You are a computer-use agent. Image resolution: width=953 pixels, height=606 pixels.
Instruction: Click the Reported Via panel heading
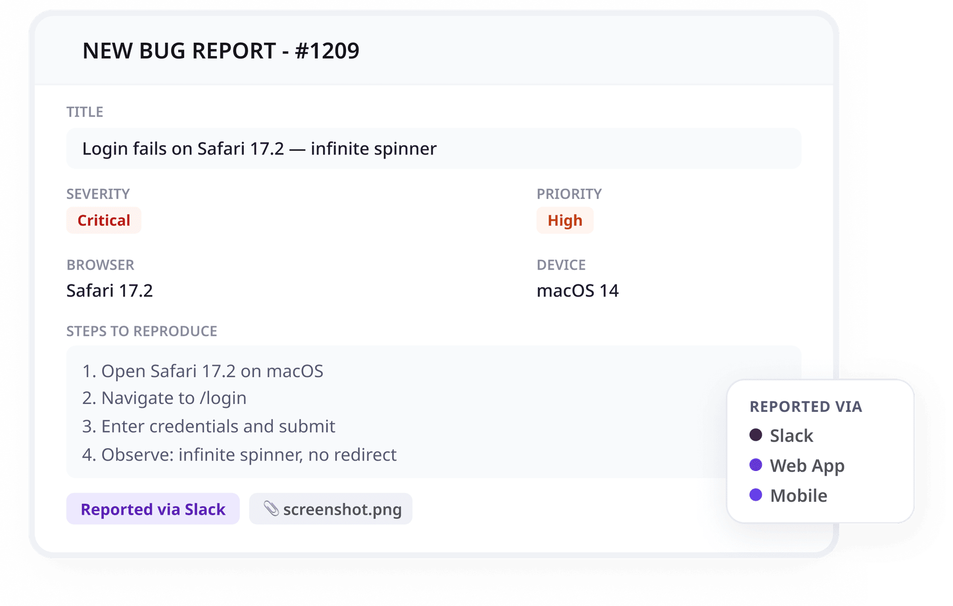[806, 406]
